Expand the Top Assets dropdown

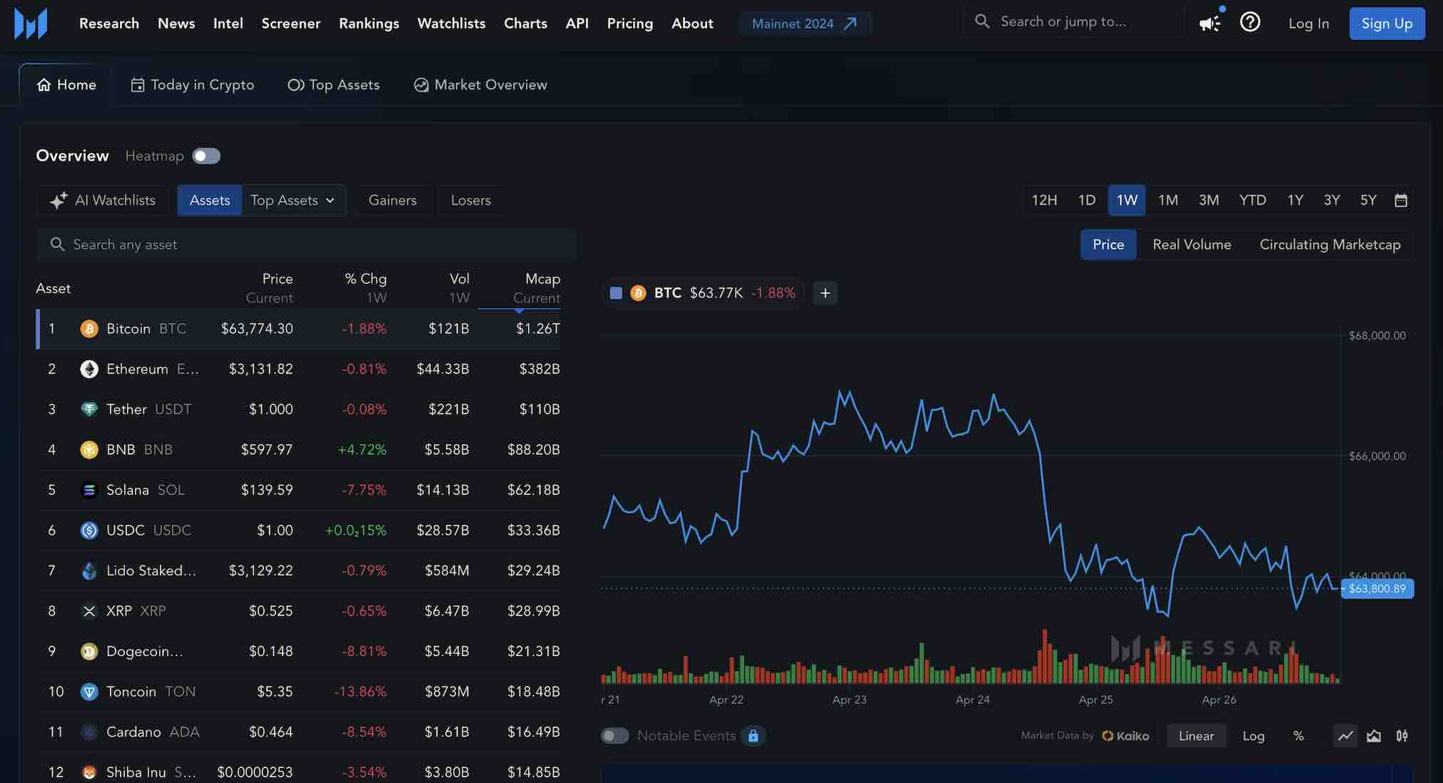[293, 200]
